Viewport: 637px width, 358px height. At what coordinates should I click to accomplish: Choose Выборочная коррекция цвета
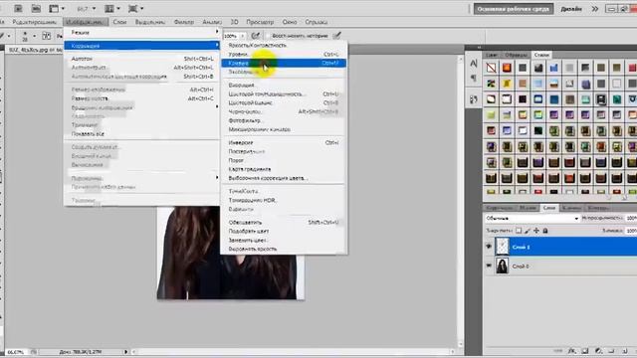pos(284,178)
